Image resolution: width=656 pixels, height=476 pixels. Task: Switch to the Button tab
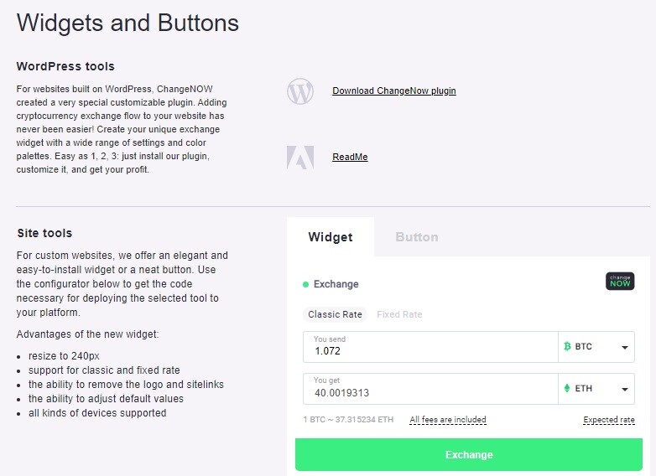point(417,237)
